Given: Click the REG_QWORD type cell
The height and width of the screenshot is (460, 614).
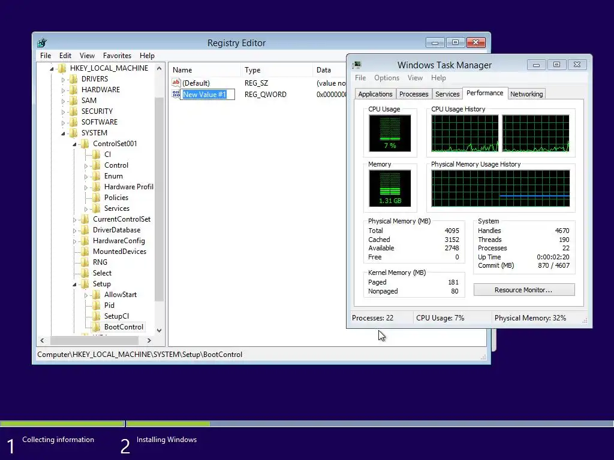Looking at the screenshot, I should point(266,94).
